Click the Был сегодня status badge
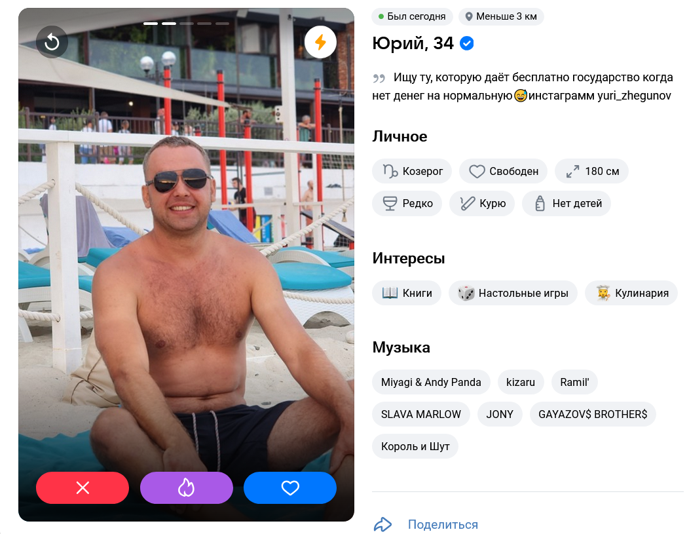Viewport: 689px width, 534px height. (412, 16)
